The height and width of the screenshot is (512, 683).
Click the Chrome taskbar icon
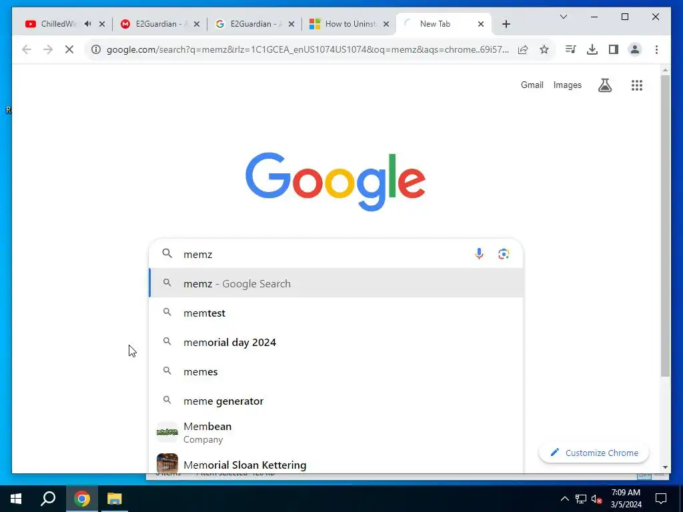click(x=81, y=499)
